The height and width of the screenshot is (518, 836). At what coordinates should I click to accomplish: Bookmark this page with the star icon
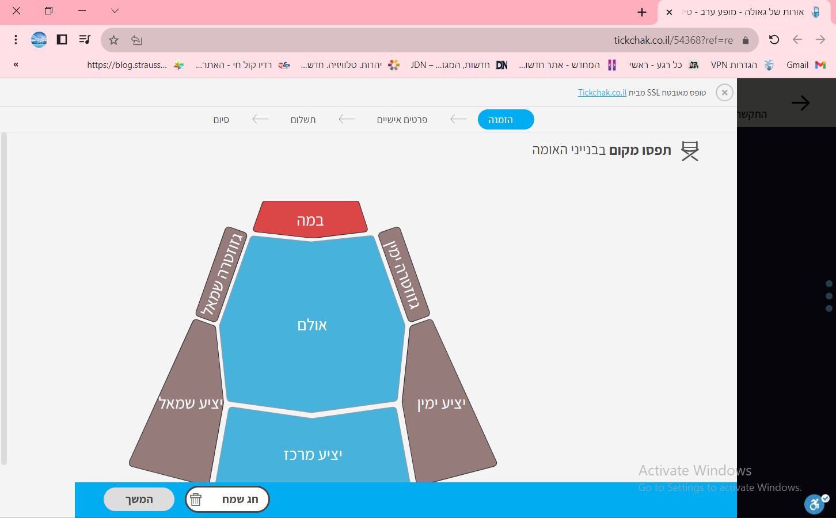click(x=114, y=40)
